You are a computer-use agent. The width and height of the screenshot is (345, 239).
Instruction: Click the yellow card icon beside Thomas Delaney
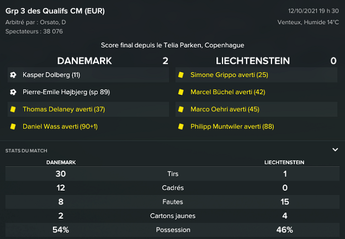pyautogui.click(x=13, y=110)
